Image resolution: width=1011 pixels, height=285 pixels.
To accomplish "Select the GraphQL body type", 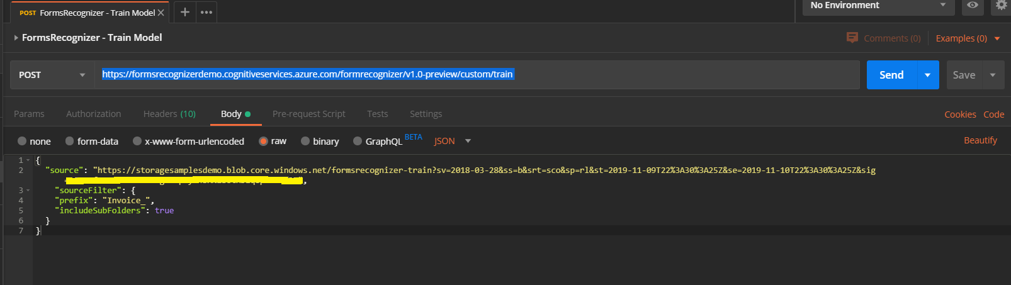I will (x=378, y=141).
